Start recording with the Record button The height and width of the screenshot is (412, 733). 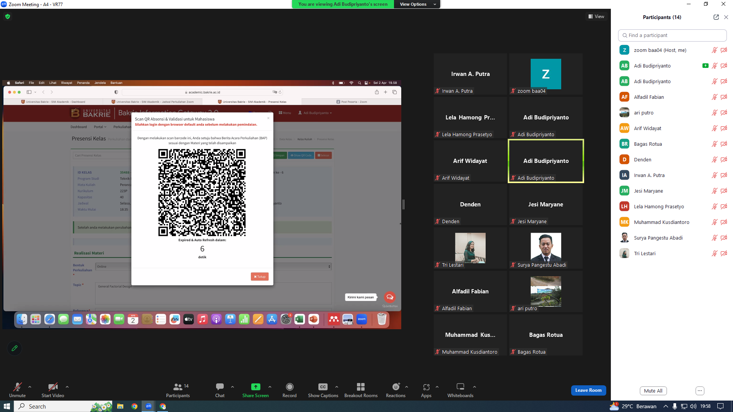(289, 390)
